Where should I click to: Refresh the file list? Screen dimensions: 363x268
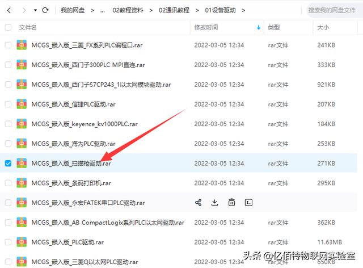point(45,10)
